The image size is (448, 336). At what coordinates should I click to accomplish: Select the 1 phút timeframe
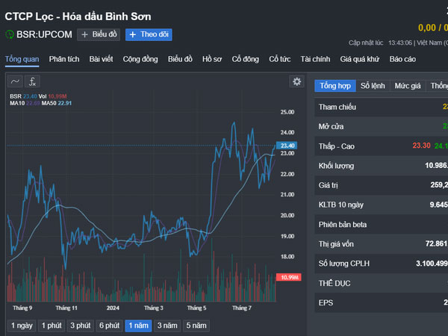52,326
